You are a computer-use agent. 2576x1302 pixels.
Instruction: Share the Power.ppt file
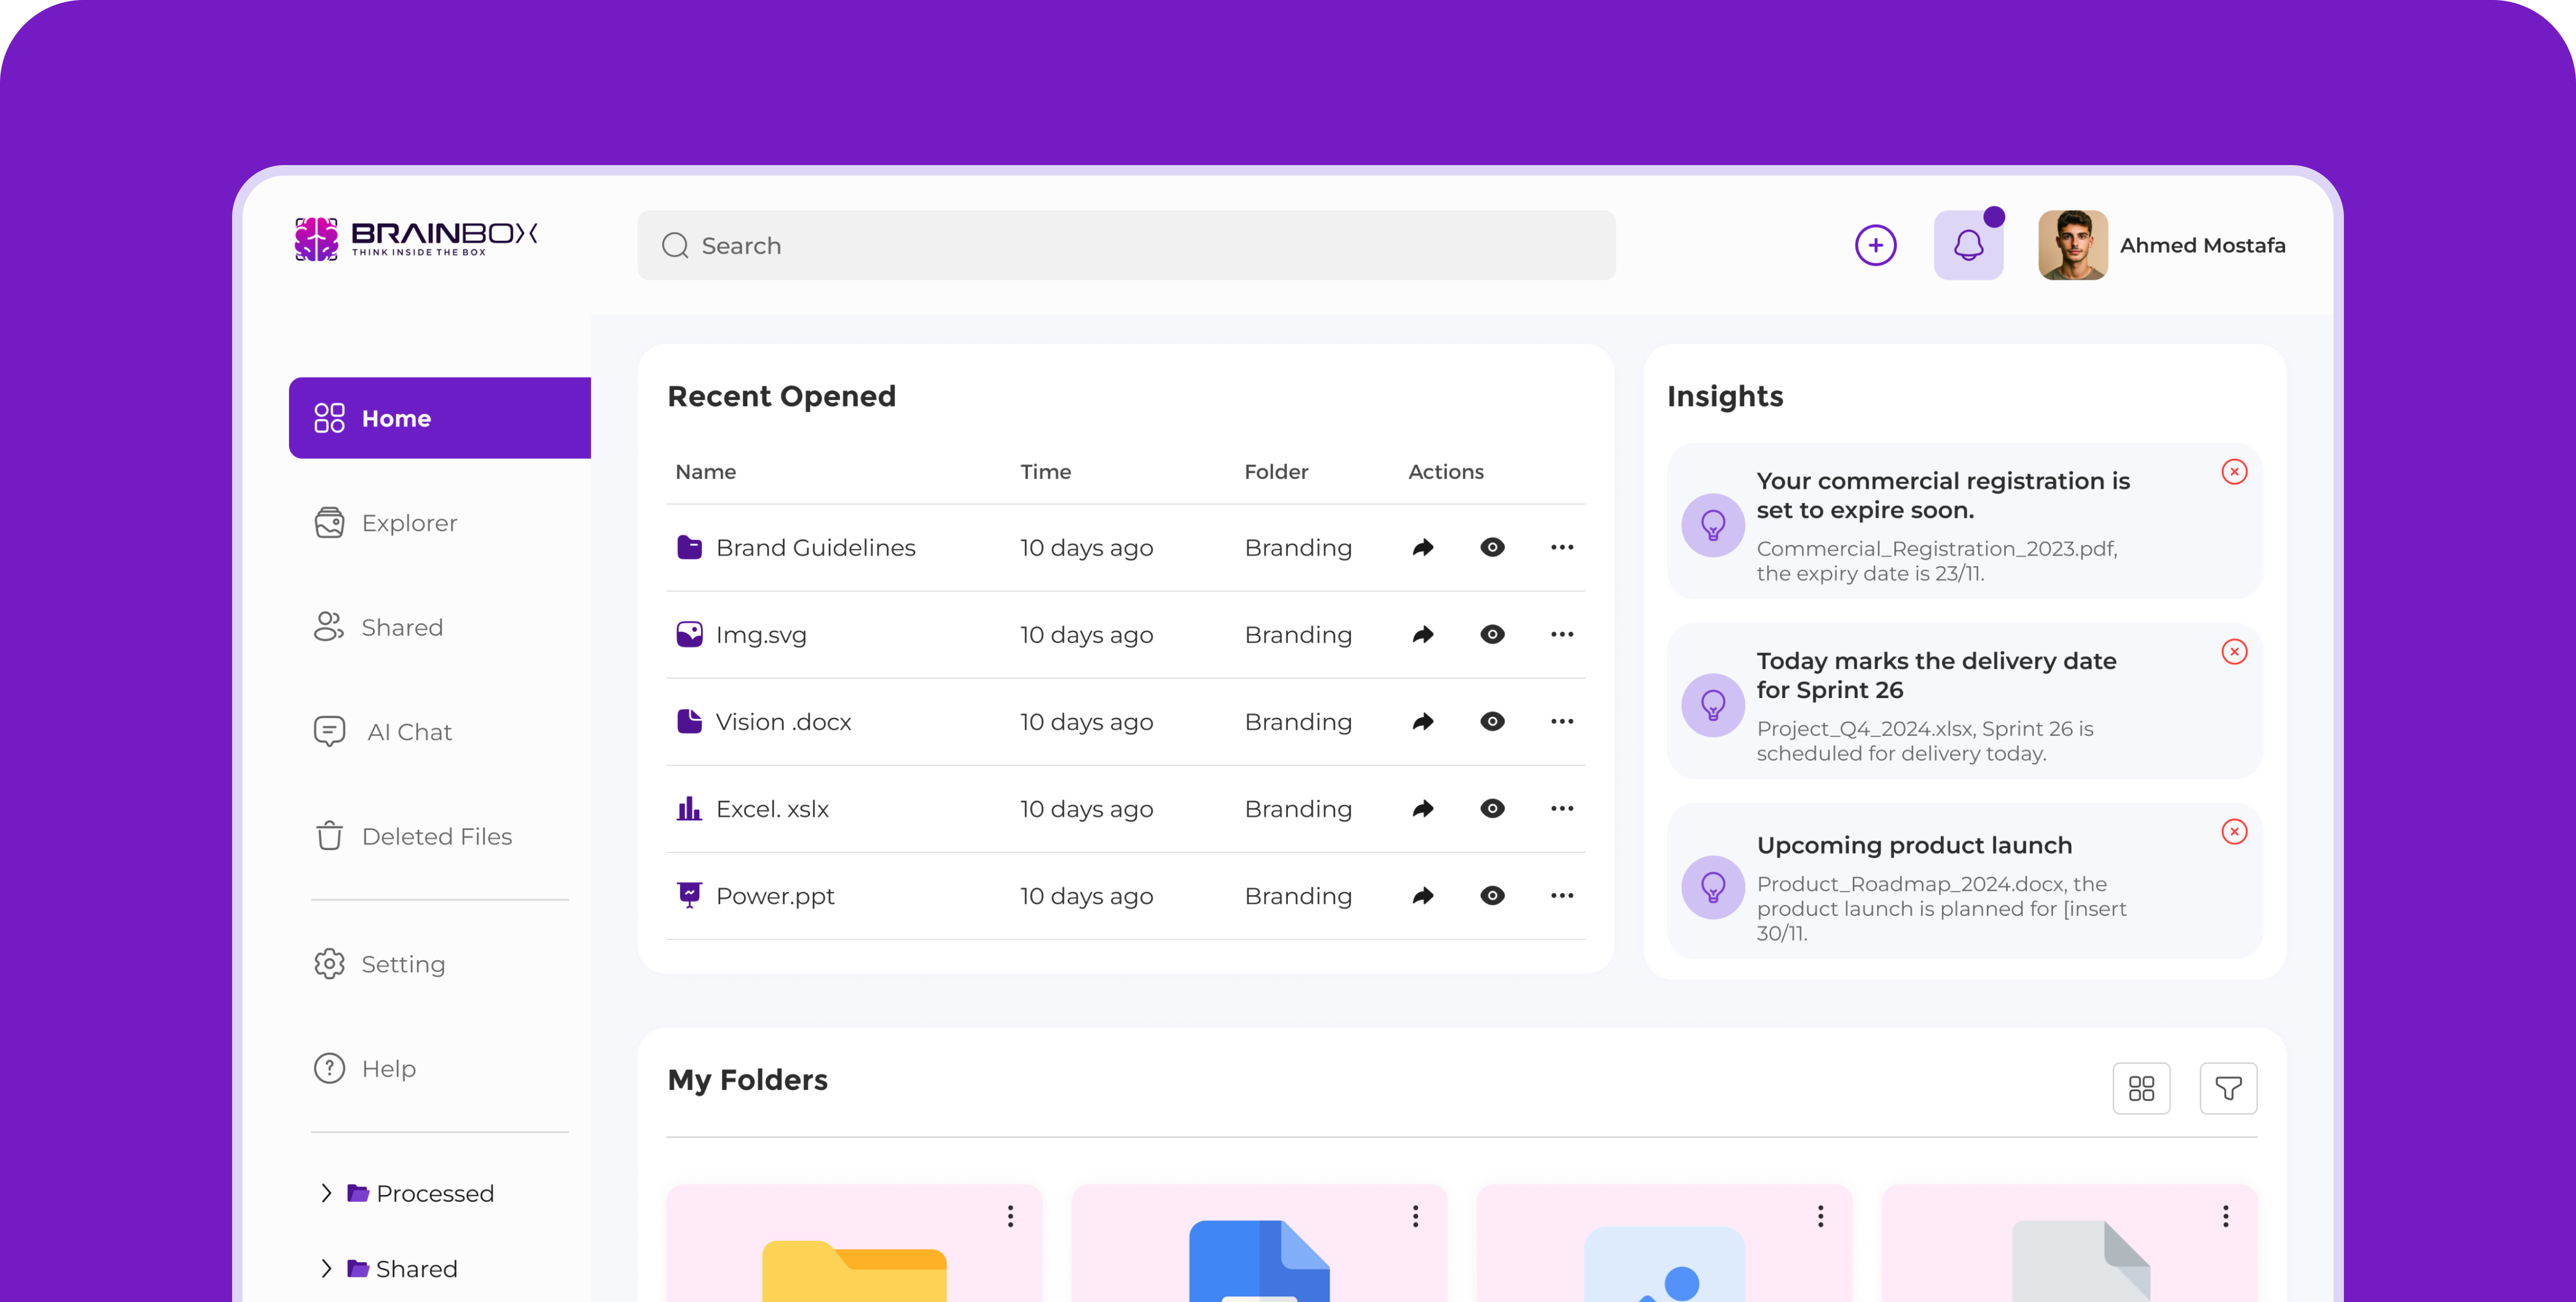point(1423,894)
